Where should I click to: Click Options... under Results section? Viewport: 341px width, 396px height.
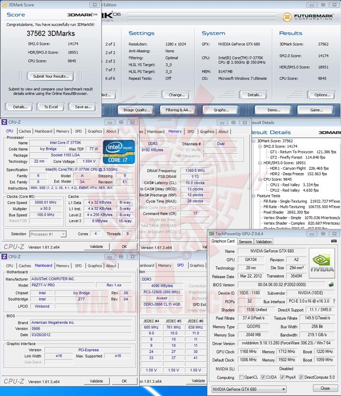point(322,95)
